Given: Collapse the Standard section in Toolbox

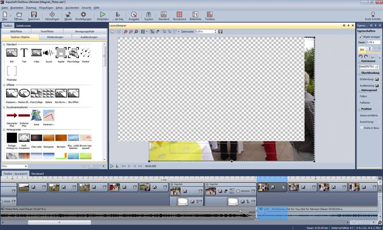Looking at the screenshot, I should (4, 44).
